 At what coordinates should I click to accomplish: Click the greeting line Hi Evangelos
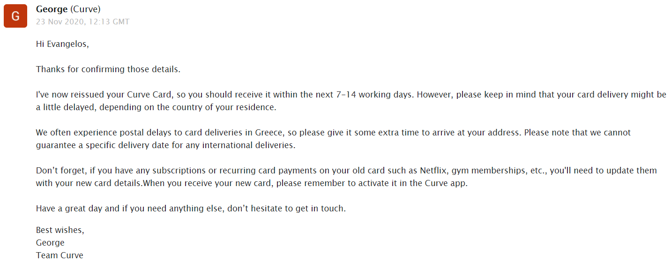coord(62,44)
